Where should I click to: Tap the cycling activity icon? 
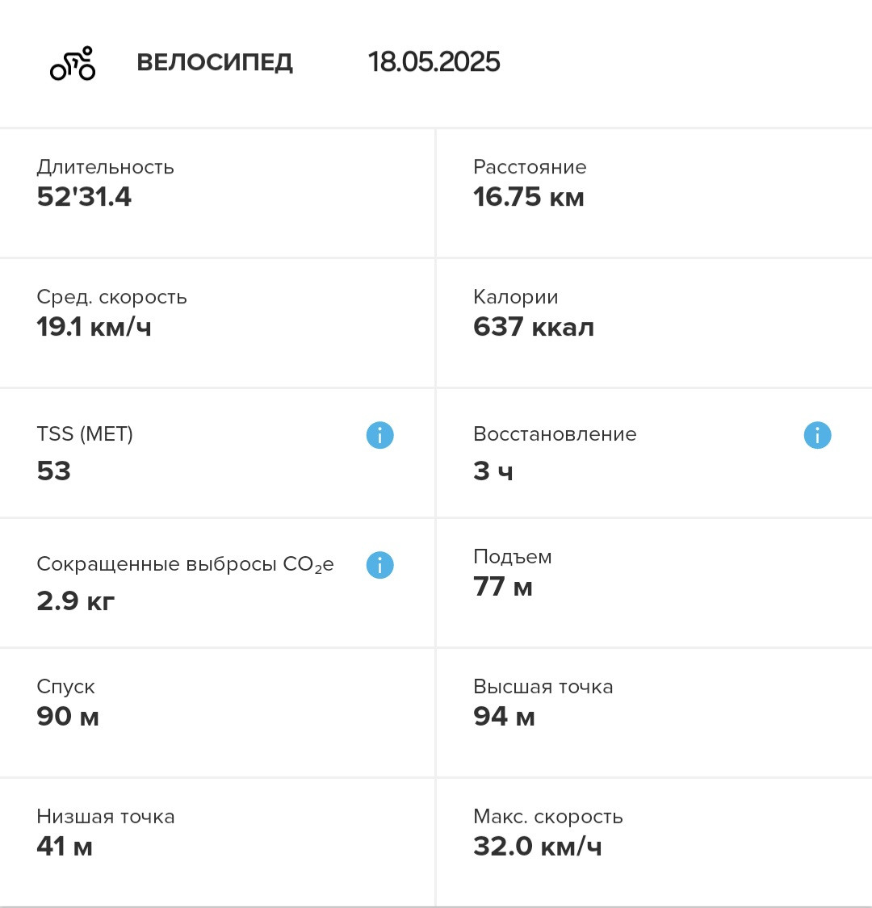73,63
